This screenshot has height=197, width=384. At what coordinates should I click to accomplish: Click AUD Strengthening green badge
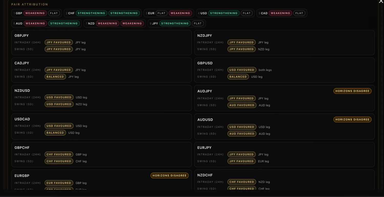click(x=64, y=23)
